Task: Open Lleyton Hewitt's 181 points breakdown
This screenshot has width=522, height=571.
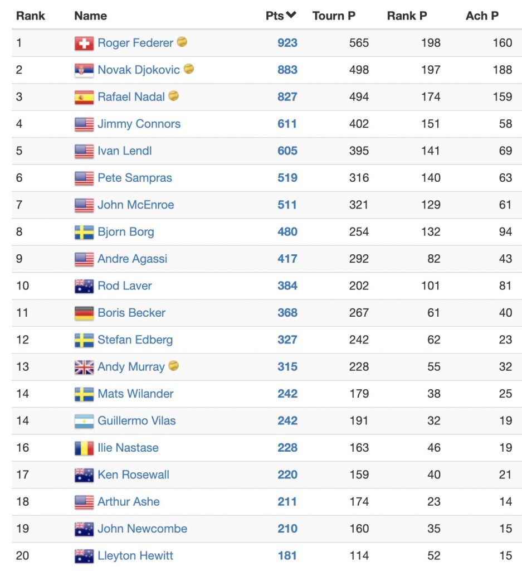Action: [x=287, y=556]
